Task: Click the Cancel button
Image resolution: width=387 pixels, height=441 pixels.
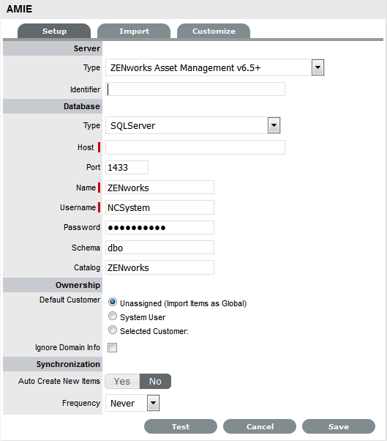Action: [x=260, y=426]
